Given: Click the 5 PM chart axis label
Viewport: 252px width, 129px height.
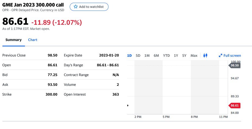Looking at the screenshot, I should point(166,117).
